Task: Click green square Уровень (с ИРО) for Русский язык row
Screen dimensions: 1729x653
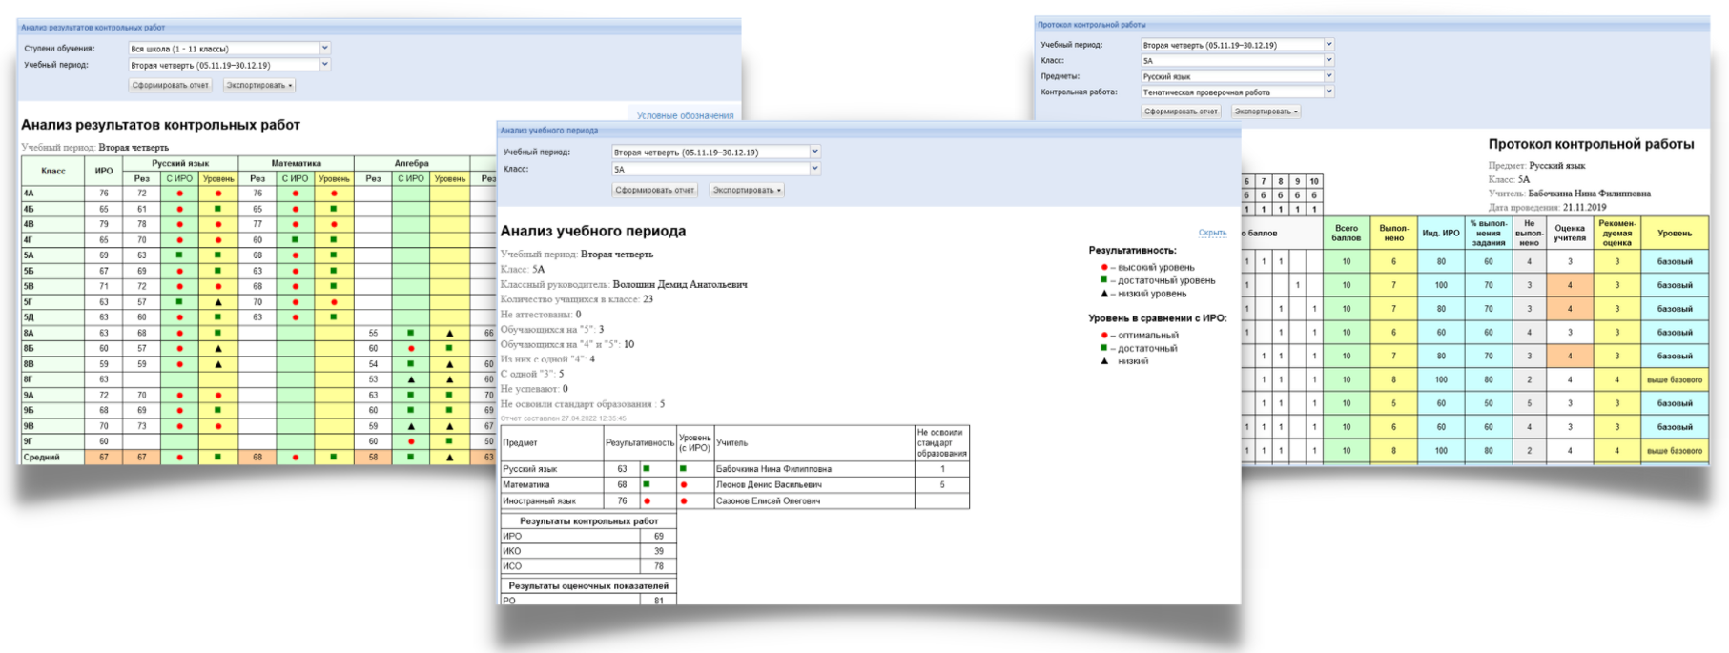Action: click(x=683, y=469)
